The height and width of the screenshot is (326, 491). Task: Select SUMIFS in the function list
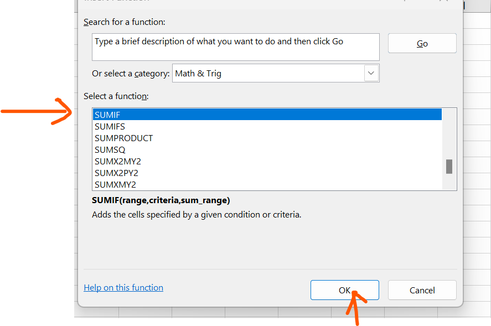[267, 127]
